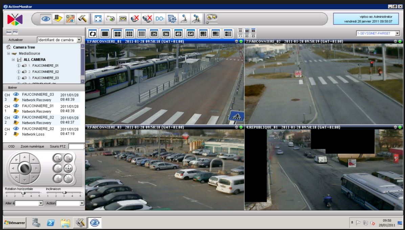Open the hammer configuration tool
The height and width of the screenshot is (230, 405).
[x=83, y=19]
